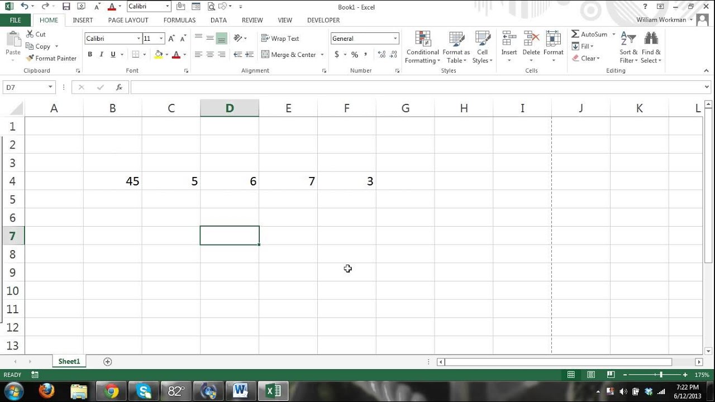Switch to the FORMULAS tab

(179, 20)
